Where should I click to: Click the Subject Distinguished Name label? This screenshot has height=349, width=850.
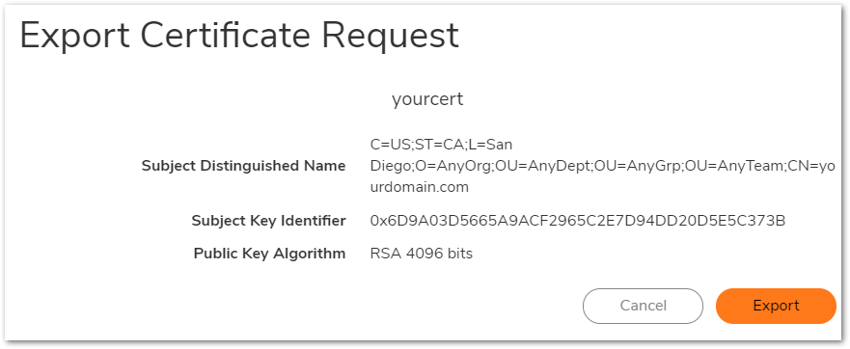(243, 166)
